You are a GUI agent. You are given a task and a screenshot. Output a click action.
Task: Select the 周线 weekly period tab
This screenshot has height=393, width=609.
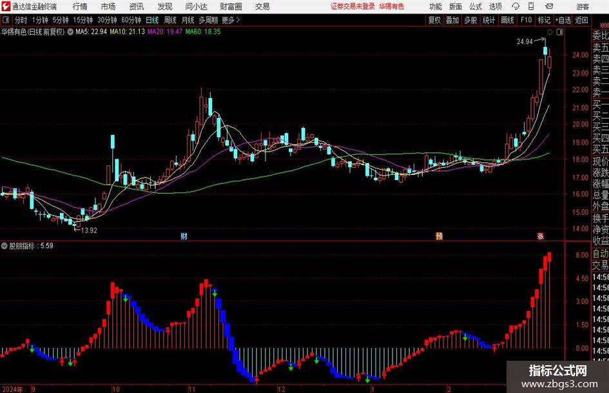pyautogui.click(x=169, y=20)
